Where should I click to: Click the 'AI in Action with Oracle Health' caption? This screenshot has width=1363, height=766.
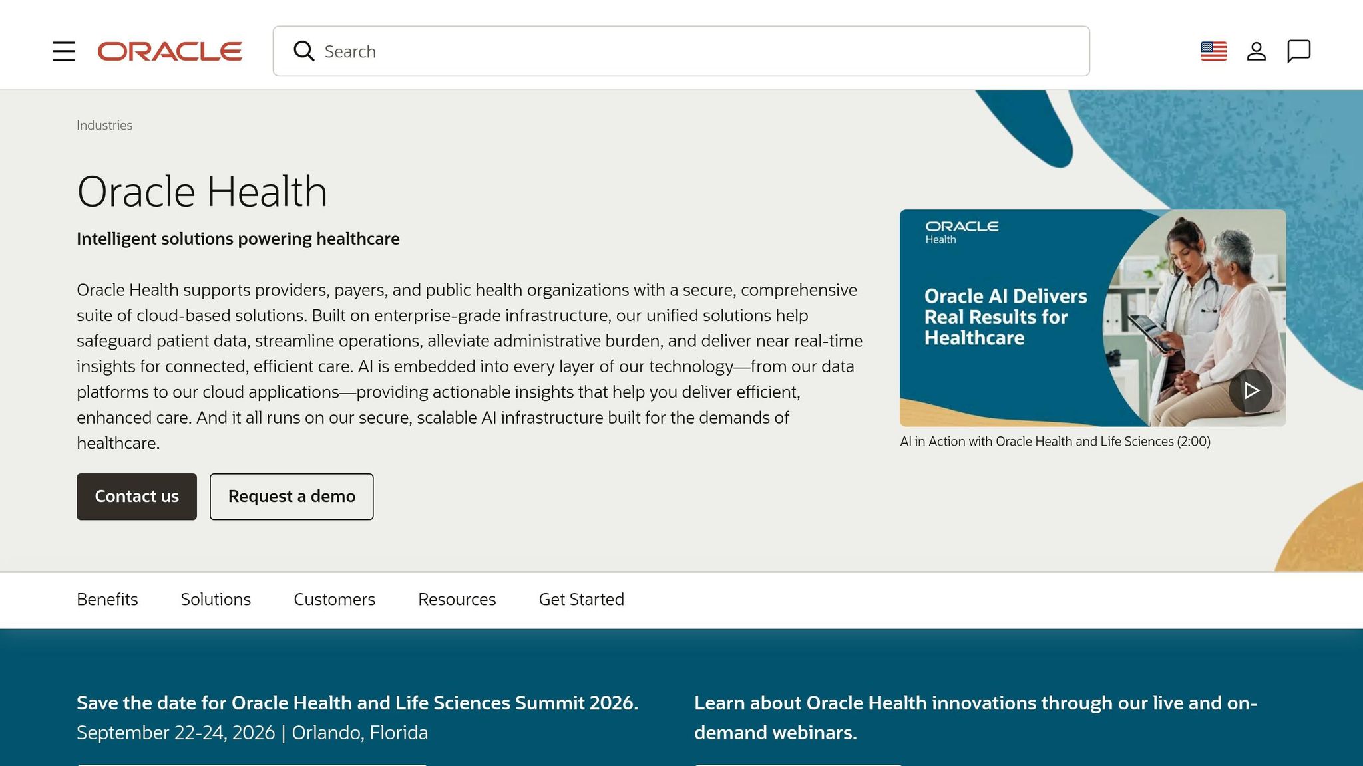coord(1055,442)
